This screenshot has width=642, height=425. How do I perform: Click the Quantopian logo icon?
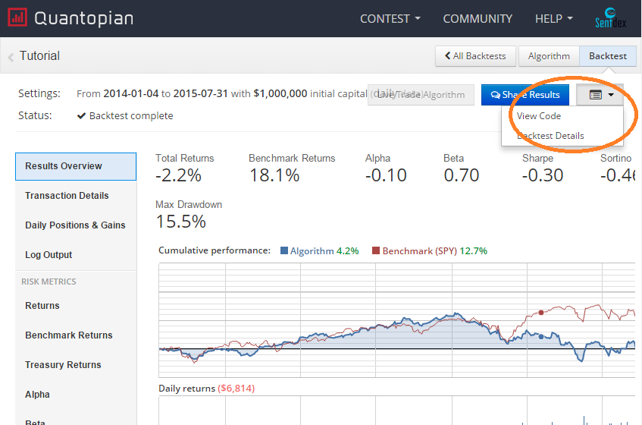[17, 17]
